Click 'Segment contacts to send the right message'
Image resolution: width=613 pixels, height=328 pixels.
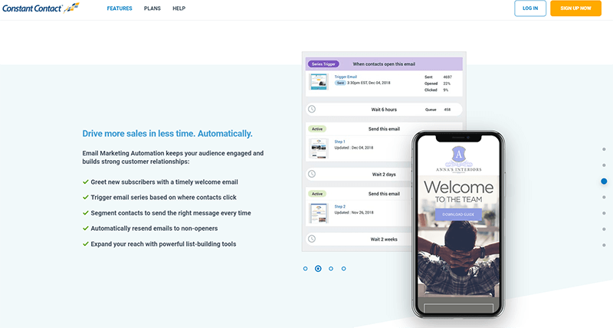pos(171,213)
